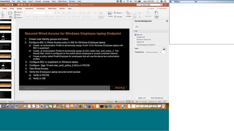Close the Format Background pane
Image resolution: width=234 pixels, height=131 pixels.
[167, 21]
